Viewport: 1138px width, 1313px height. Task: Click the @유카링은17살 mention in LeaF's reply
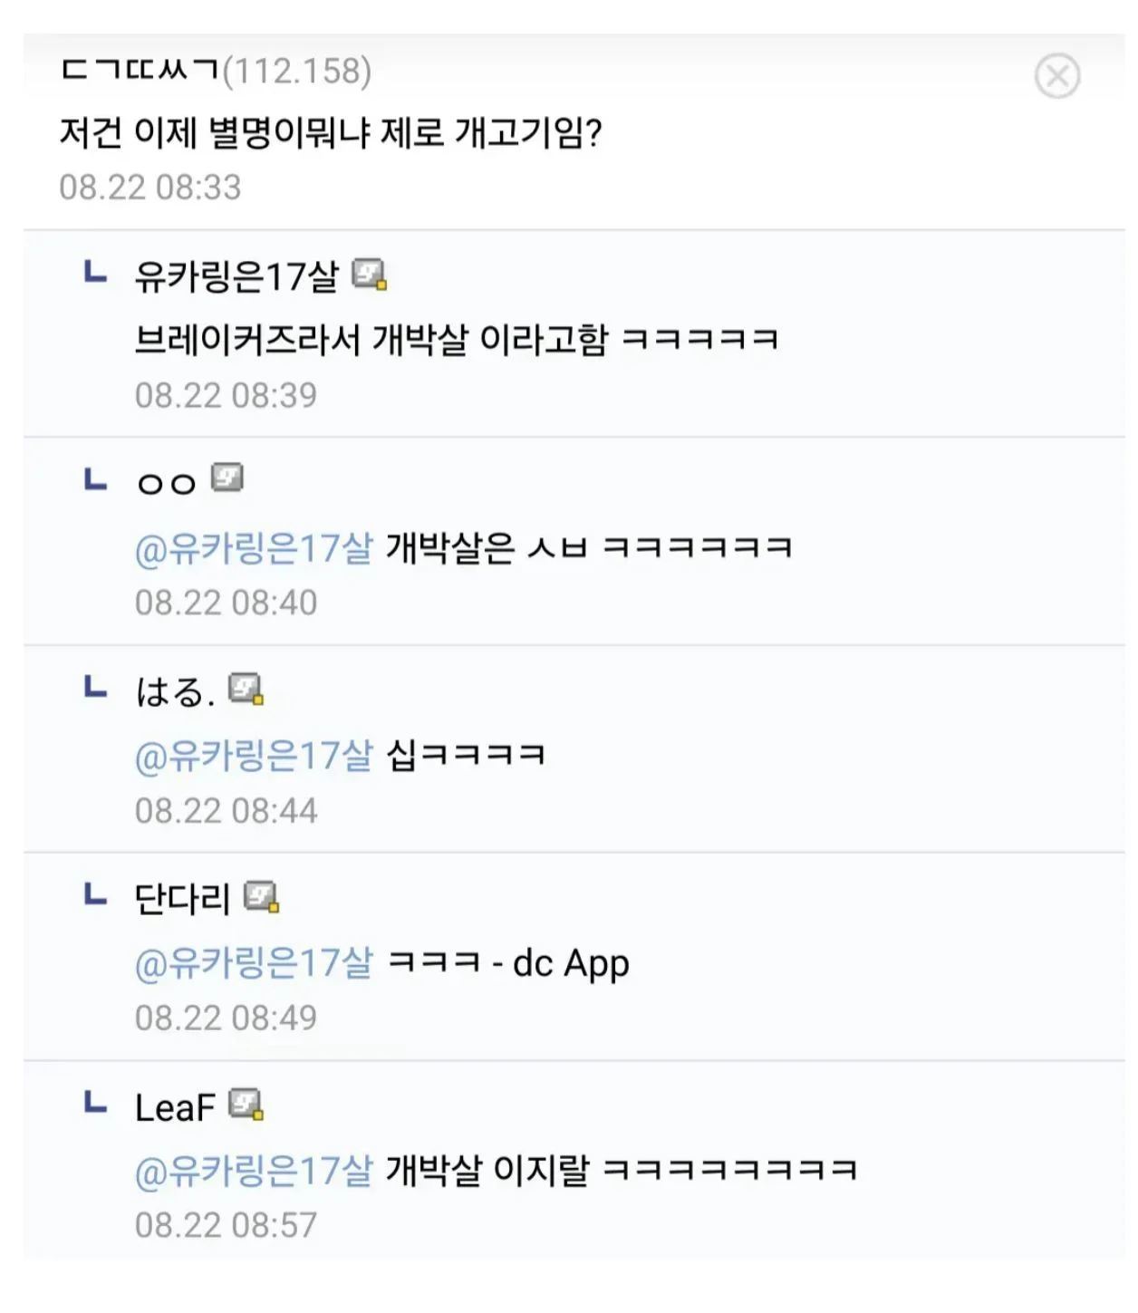click(x=254, y=1171)
